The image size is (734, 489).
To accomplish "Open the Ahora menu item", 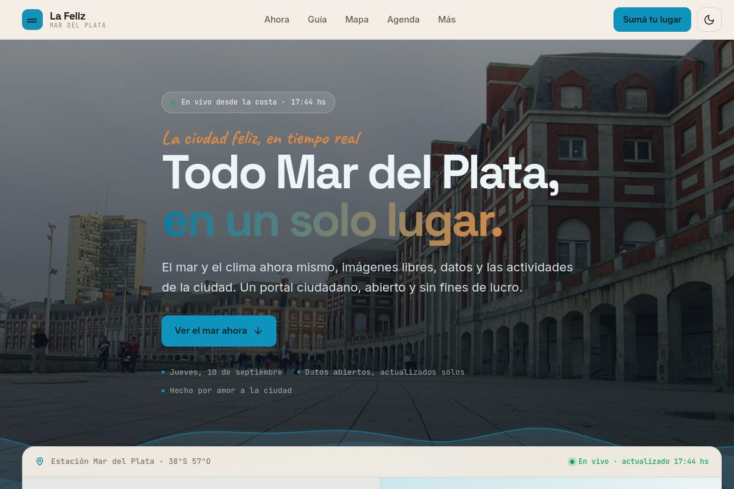I will (x=276, y=20).
